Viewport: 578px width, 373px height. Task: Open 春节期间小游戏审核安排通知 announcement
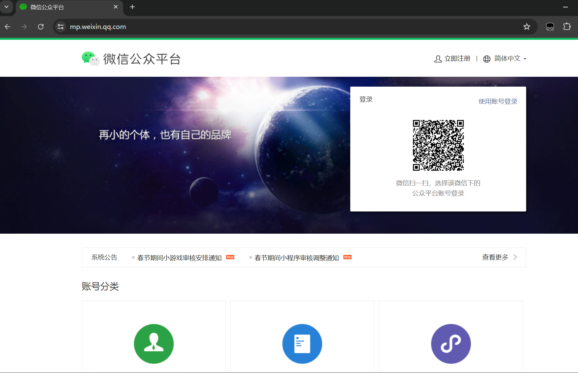click(179, 258)
